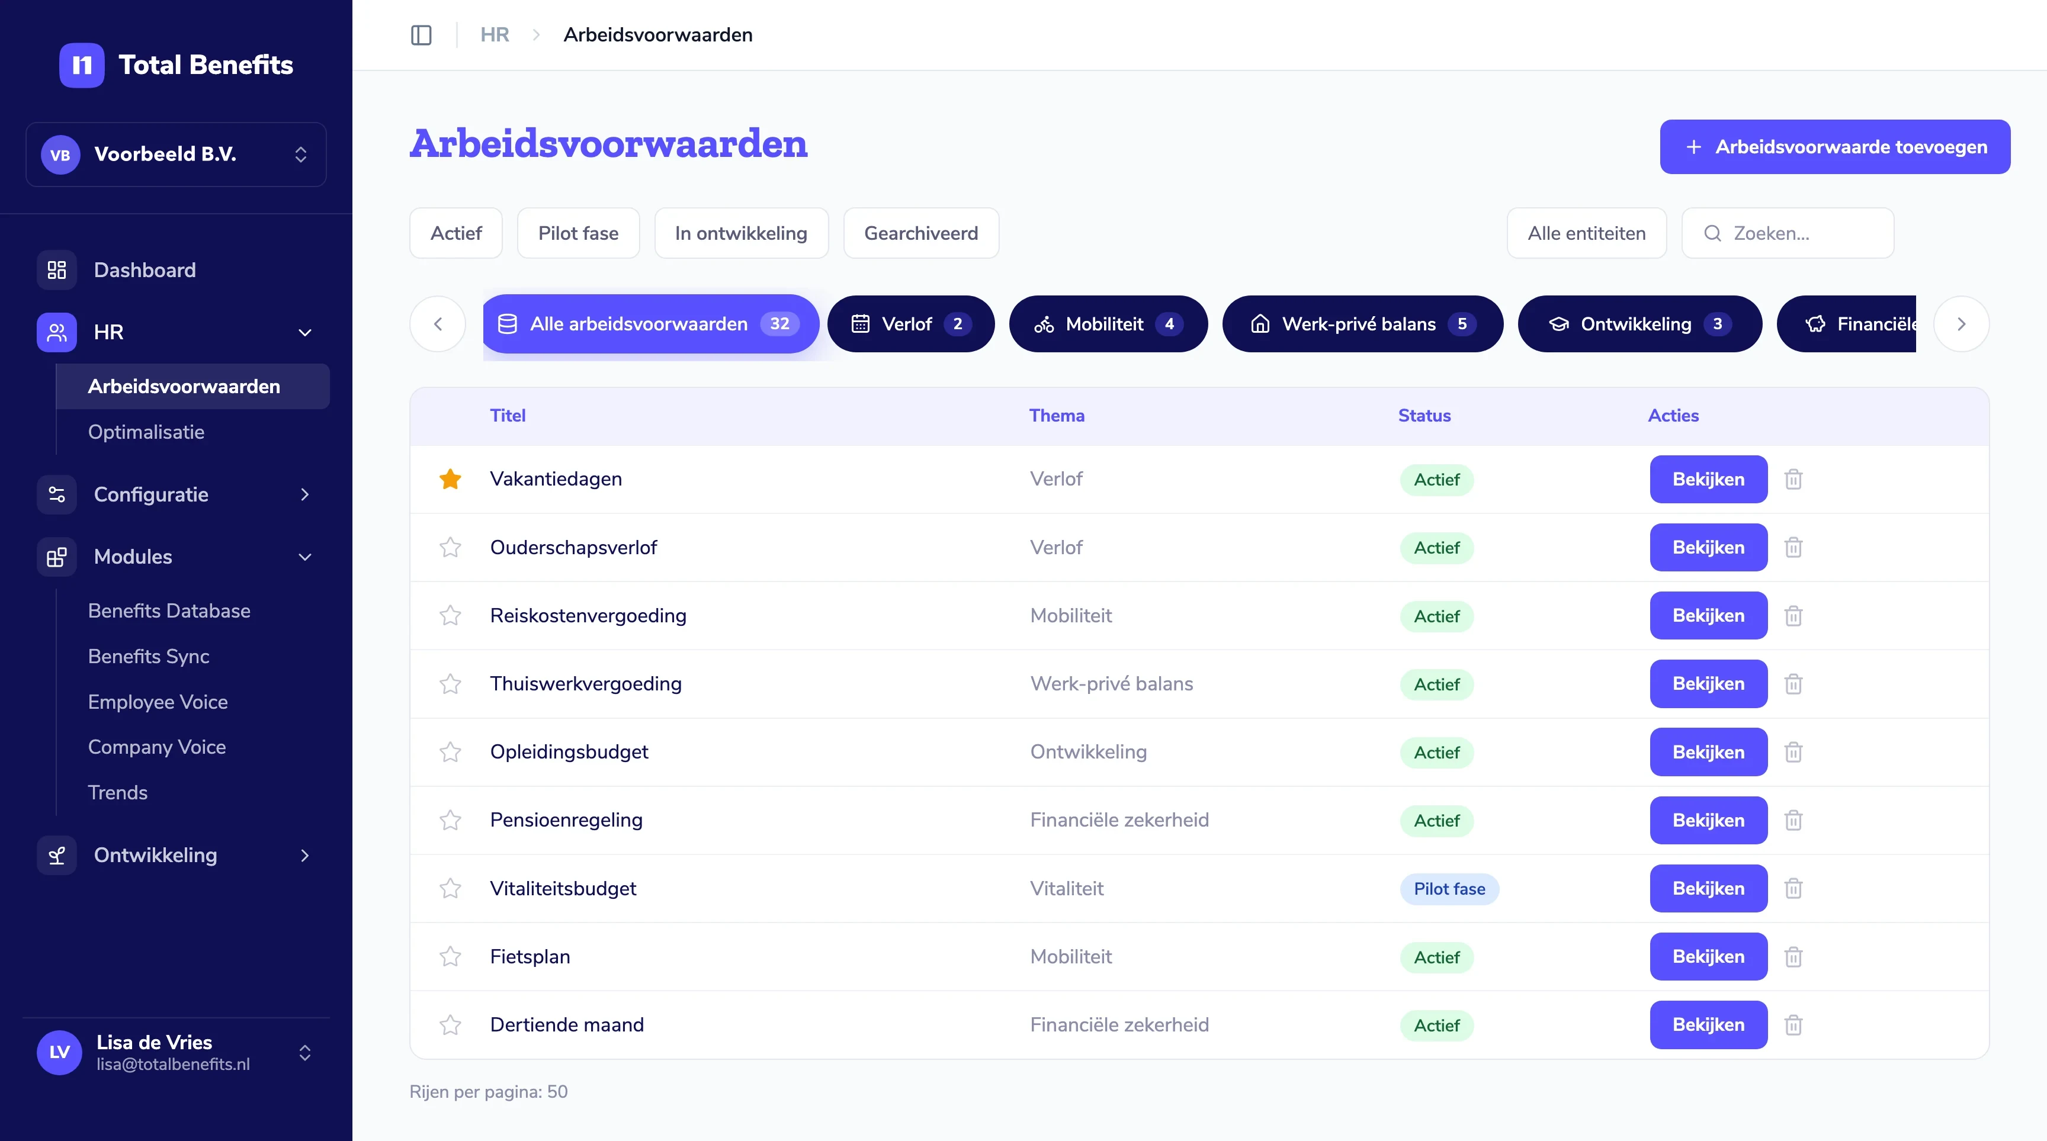Viewport: 2047px width, 1141px height.
Task: Click Bekijken for Vitaliteitsbudget
Action: click(x=1708, y=888)
